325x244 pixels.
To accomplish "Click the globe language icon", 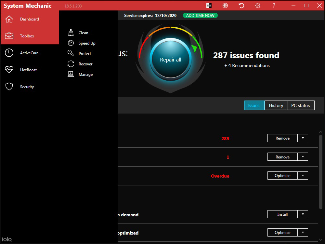I will coord(225,6).
